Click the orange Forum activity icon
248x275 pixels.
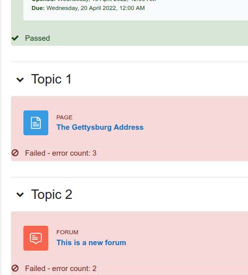(x=36, y=238)
